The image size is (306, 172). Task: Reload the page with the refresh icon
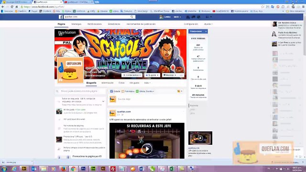coord(12,7)
